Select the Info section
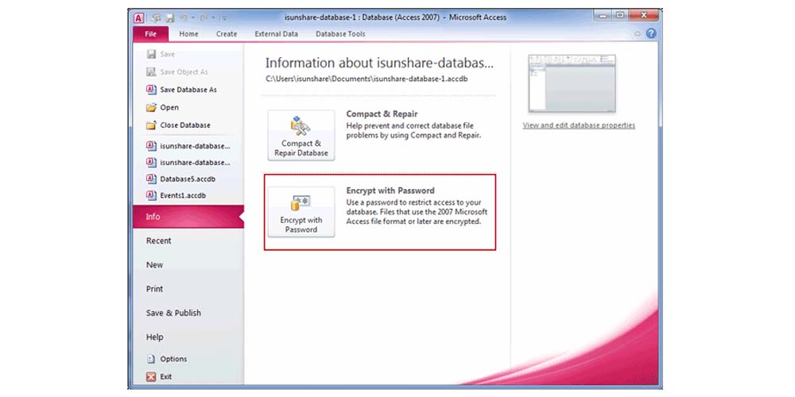The height and width of the screenshot is (397, 795). click(x=188, y=217)
